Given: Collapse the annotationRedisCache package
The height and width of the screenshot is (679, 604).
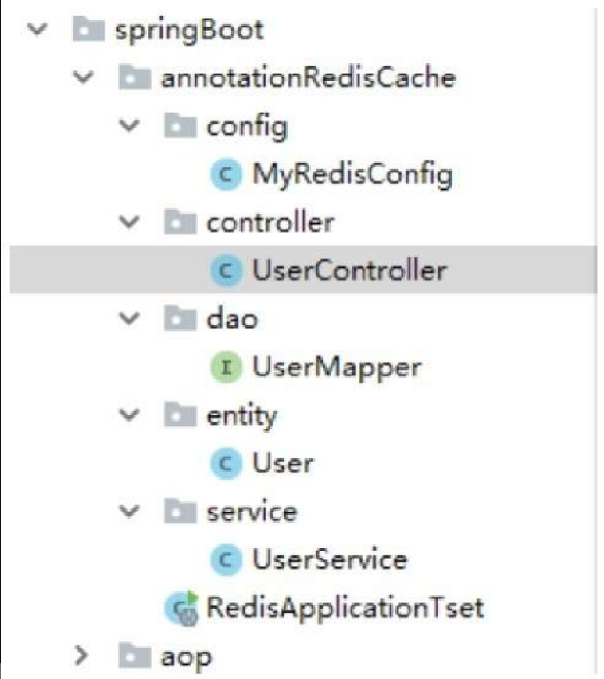Looking at the screenshot, I should pyautogui.click(x=83, y=77).
